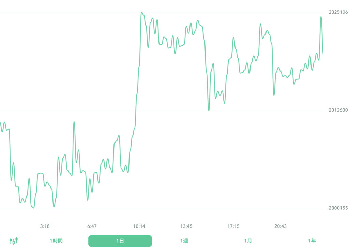349x251 pixels.
Task: Select the 10:14 time marker
Action: [x=139, y=226]
